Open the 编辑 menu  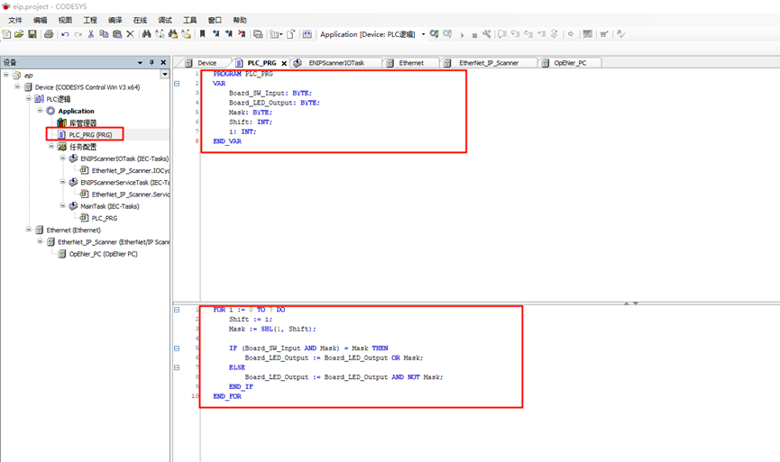point(41,20)
